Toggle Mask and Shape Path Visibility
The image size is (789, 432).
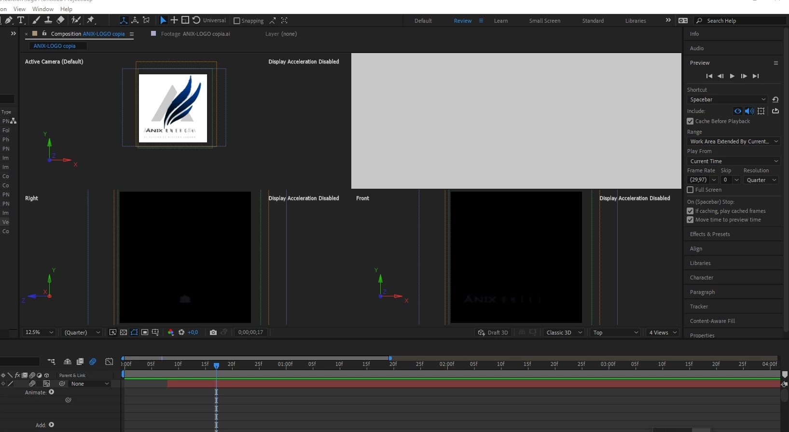(x=134, y=333)
